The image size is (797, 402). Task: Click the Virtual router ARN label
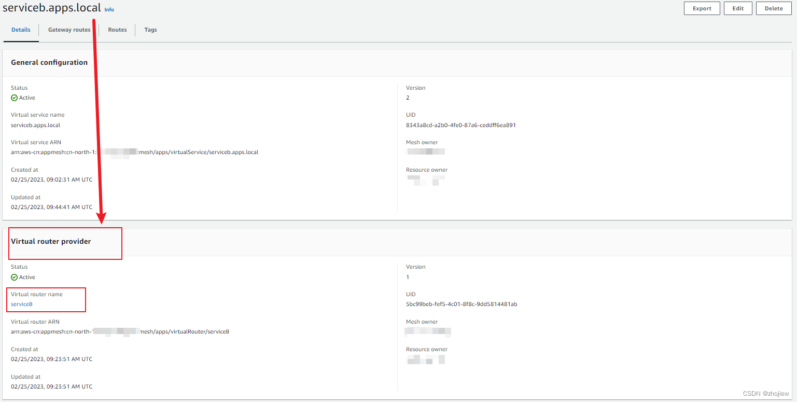(35, 322)
